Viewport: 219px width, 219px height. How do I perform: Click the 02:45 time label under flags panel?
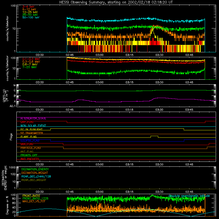(70, 165)
